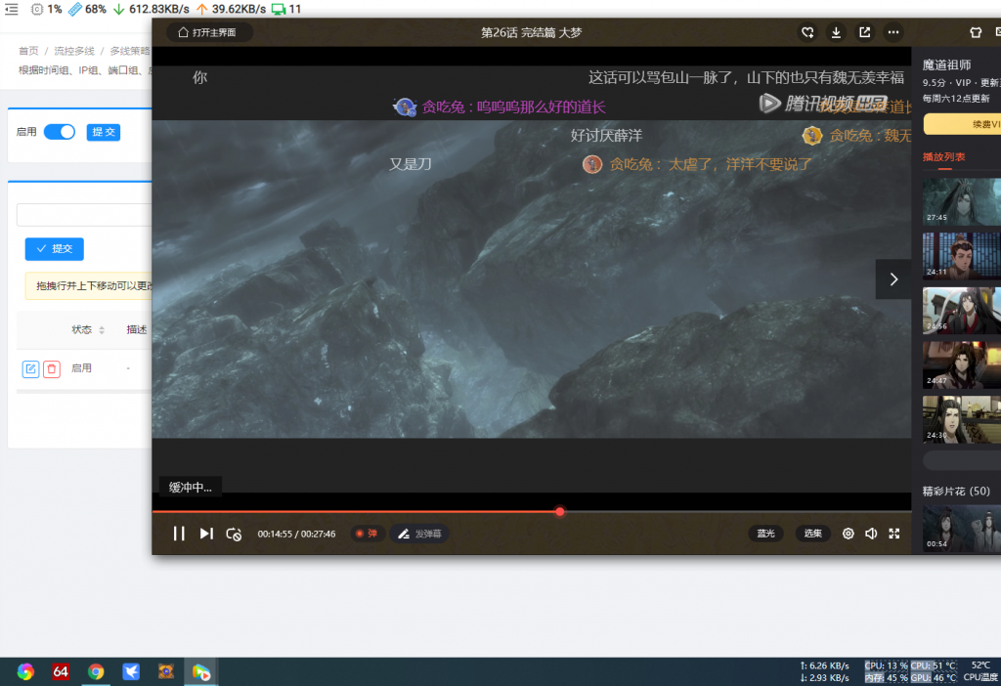Click the 描述 column header
The image size is (1001, 686).
tap(137, 330)
